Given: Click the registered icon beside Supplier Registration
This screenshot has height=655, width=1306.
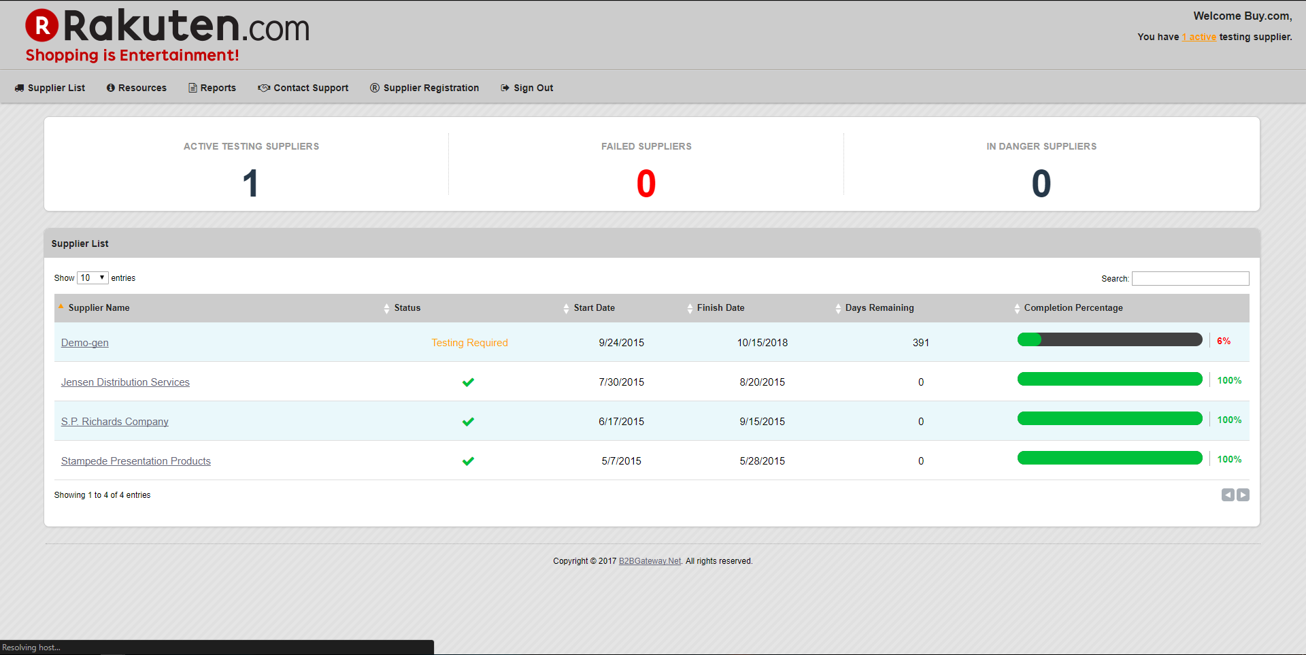Looking at the screenshot, I should click(375, 88).
